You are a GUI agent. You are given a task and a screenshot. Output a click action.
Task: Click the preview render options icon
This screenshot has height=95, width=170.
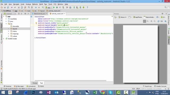point(165,21)
